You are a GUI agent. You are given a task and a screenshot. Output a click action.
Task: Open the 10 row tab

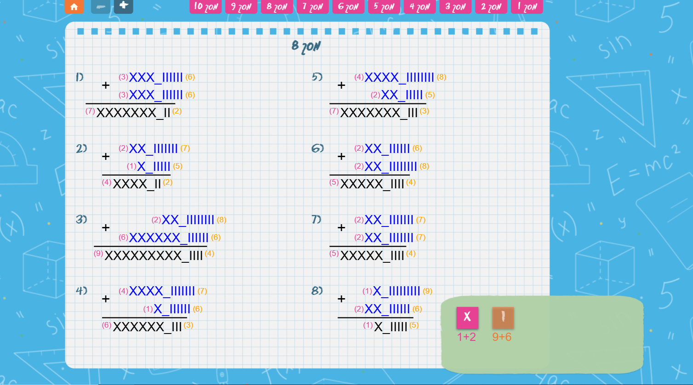(x=206, y=6)
